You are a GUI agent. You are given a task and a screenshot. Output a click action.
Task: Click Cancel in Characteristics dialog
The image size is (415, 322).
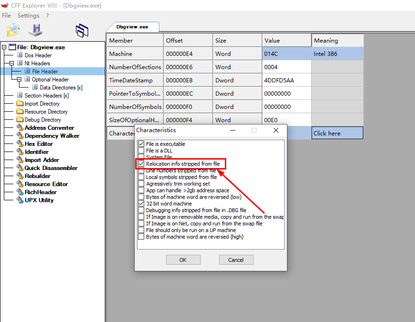236,259
